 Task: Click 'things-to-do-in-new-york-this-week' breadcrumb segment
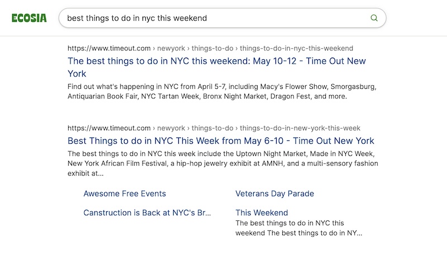point(300,128)
